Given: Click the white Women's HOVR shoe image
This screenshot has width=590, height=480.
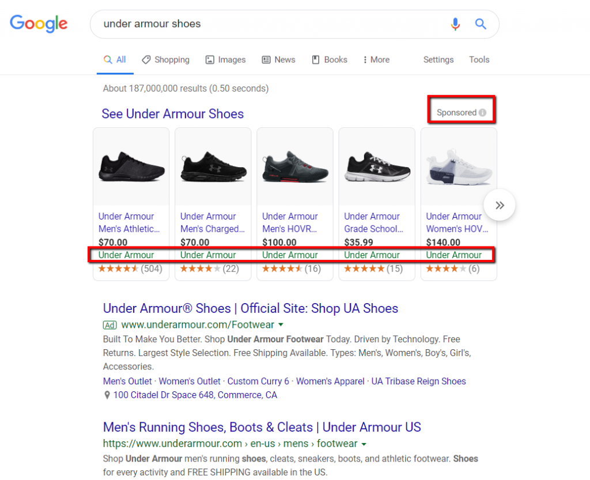Looking at the screenshot, I should [459, 167].
